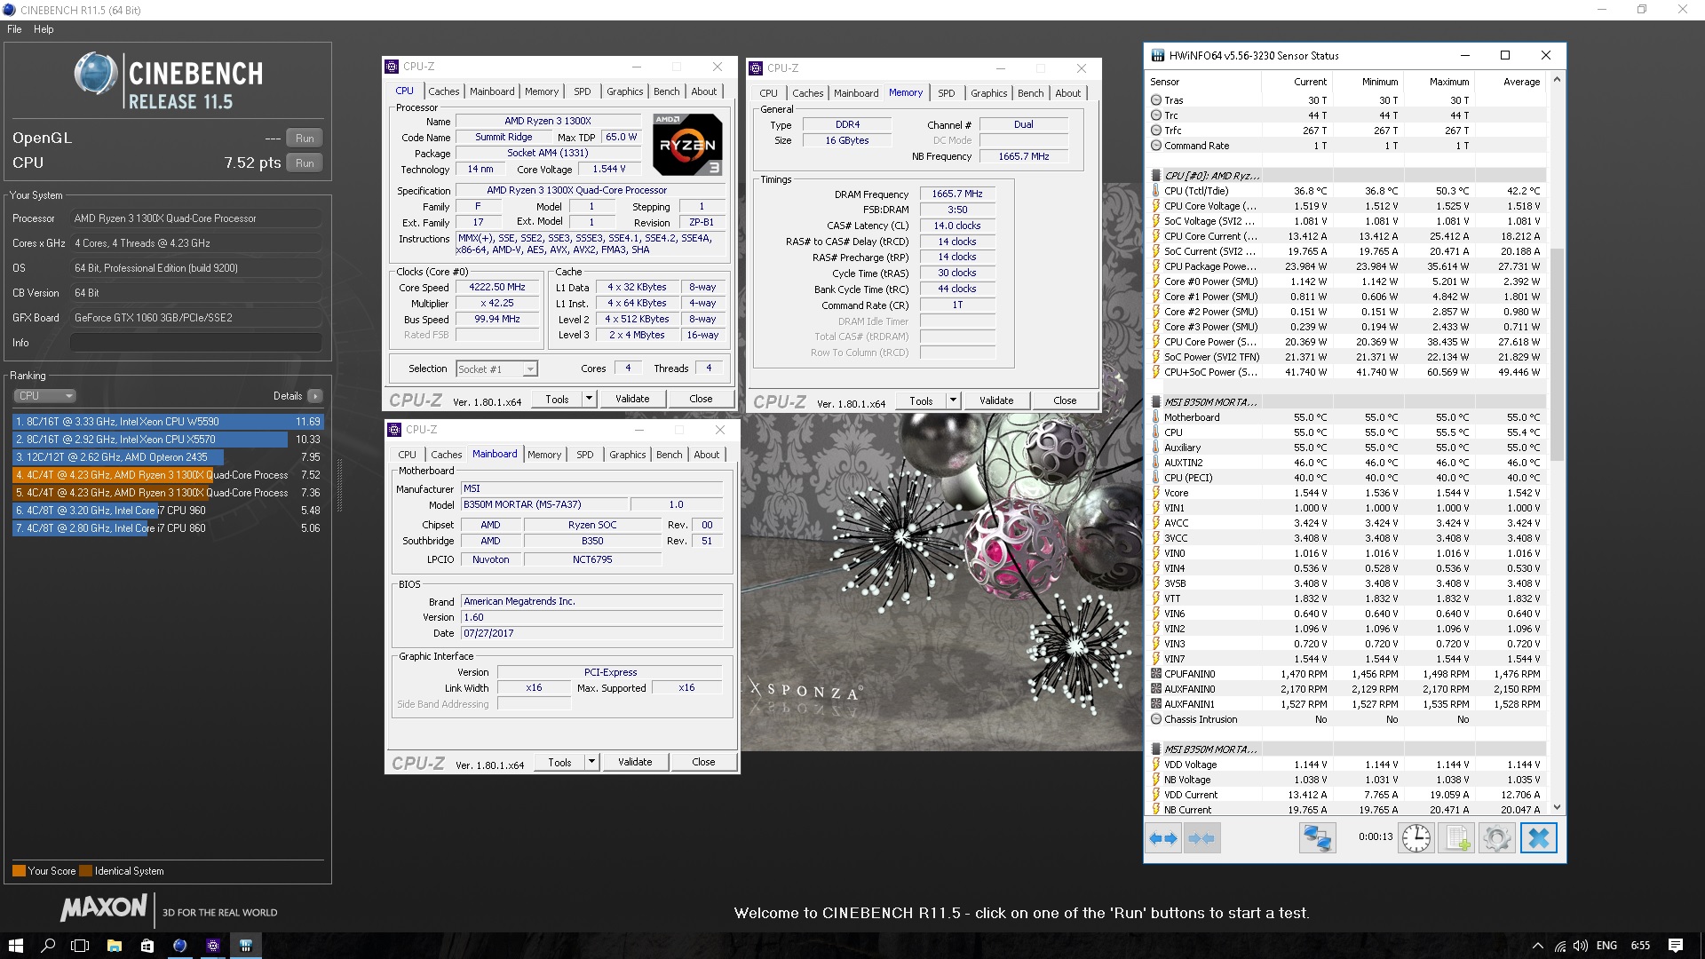The image size is (1705, 959).
Task: Open volume control in system tray
Action: 1580,946
